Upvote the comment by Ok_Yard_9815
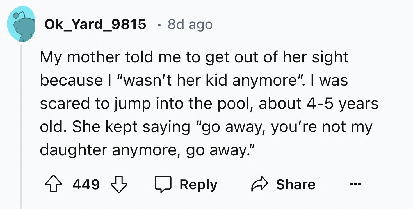 tap(53, 185)
